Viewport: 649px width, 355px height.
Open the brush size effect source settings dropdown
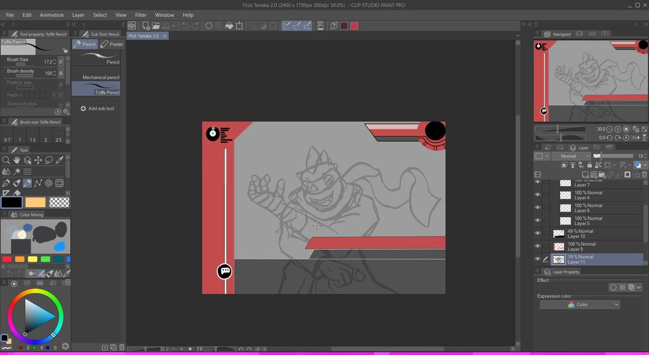[61, 61]
